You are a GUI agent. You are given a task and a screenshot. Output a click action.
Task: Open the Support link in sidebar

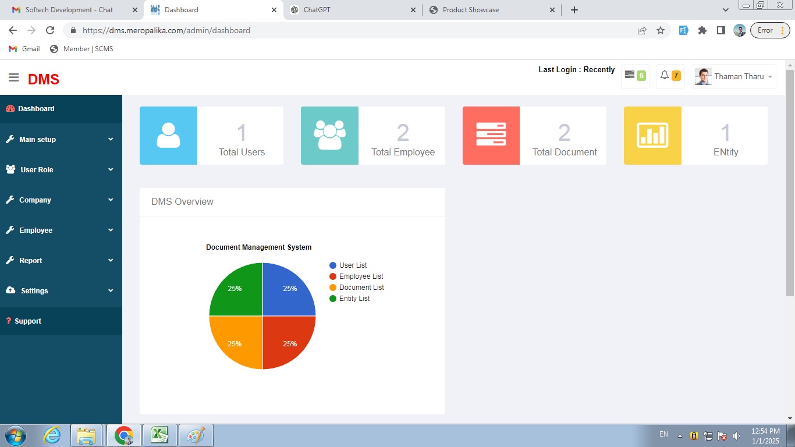tap(28, 321)
